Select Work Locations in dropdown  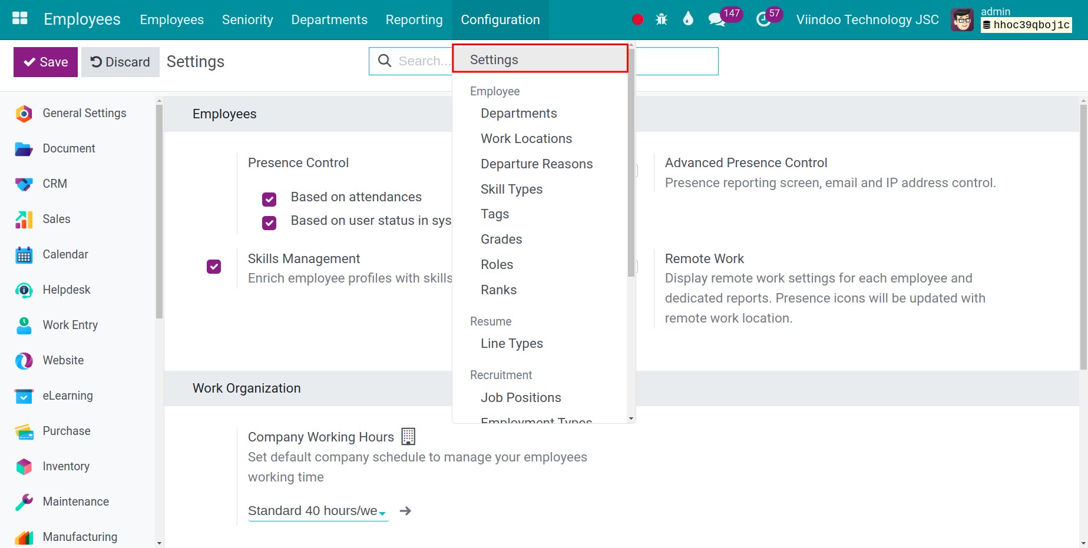[x=526, y=138]
